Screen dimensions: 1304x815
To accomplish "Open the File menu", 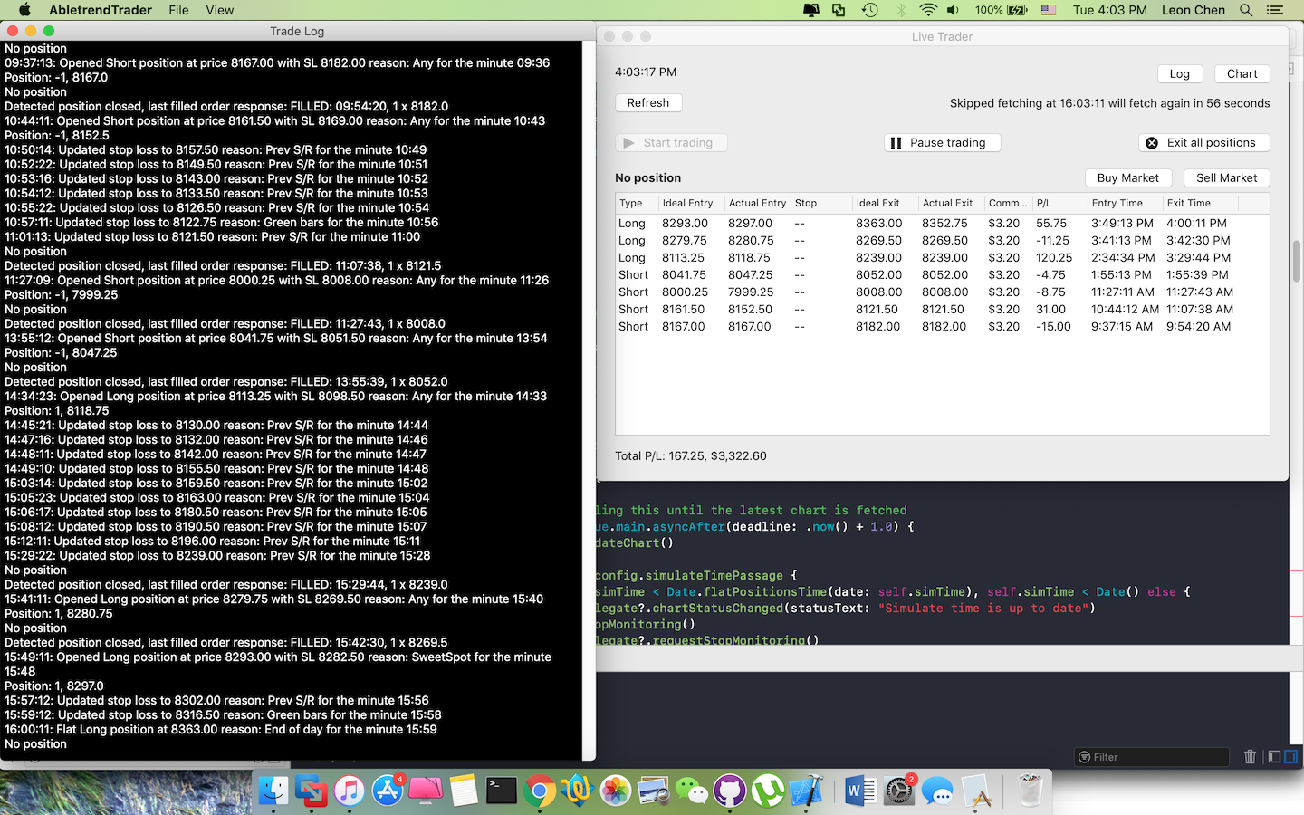I will (177, 10).
